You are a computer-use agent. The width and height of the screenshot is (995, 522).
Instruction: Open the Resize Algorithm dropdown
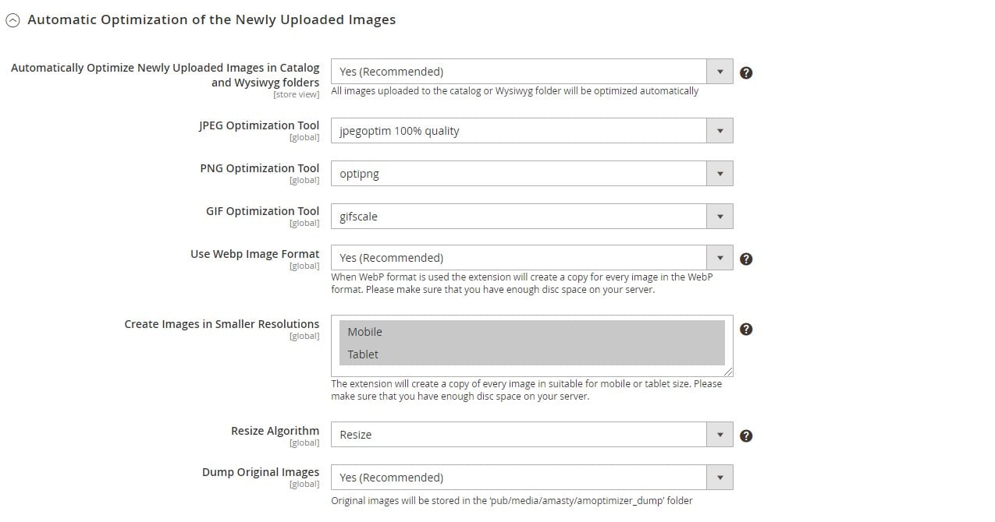tap(531, 435)
